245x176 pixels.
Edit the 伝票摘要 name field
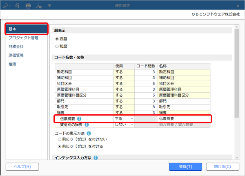tap(184, 119)
